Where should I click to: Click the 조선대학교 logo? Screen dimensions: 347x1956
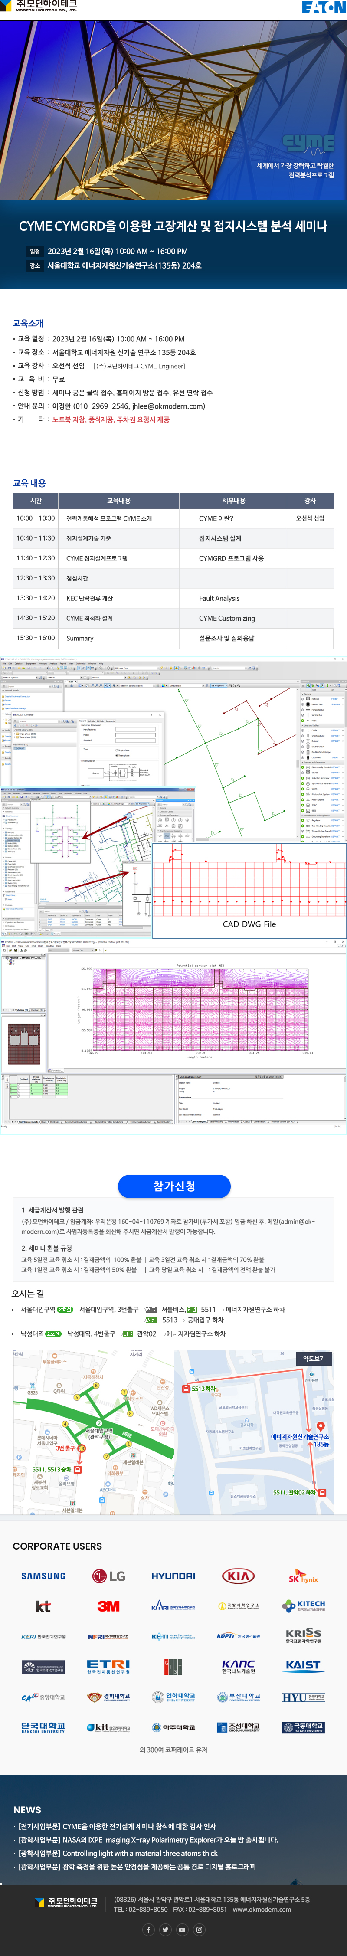coord(239,1727)
